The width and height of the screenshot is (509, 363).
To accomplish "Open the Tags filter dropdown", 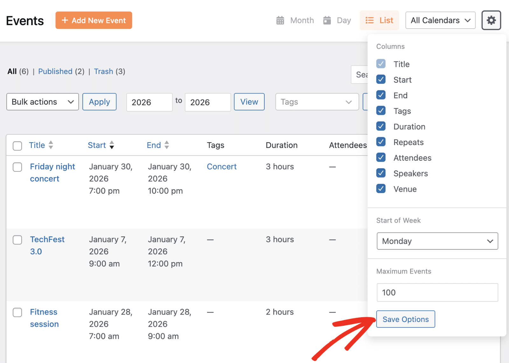I will pos(317,102).
